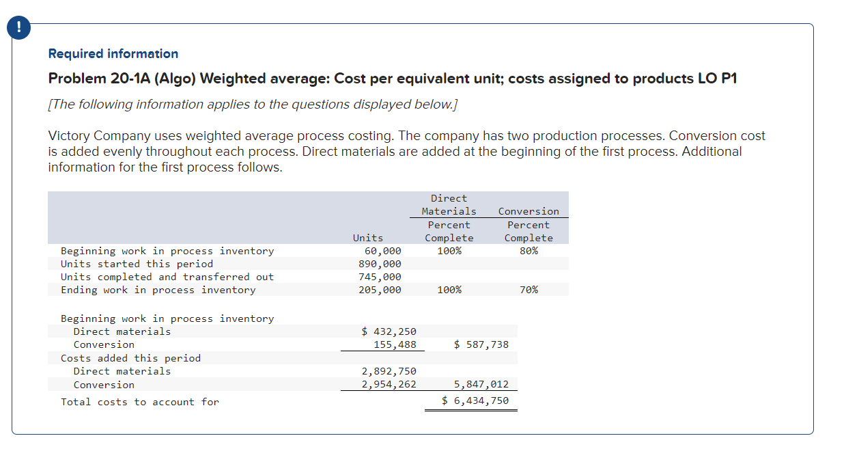
Task: Click the blue exclamation alert icon
Action: [x=19, y=29]
